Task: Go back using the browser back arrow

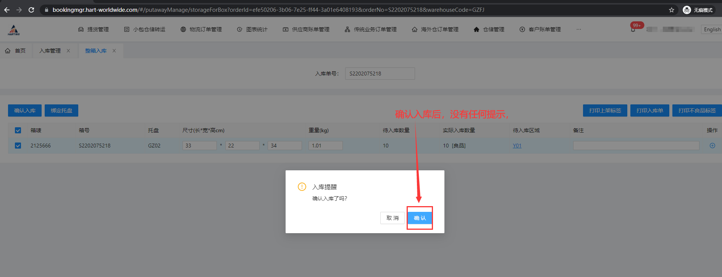Action: (x=7, y=10)
